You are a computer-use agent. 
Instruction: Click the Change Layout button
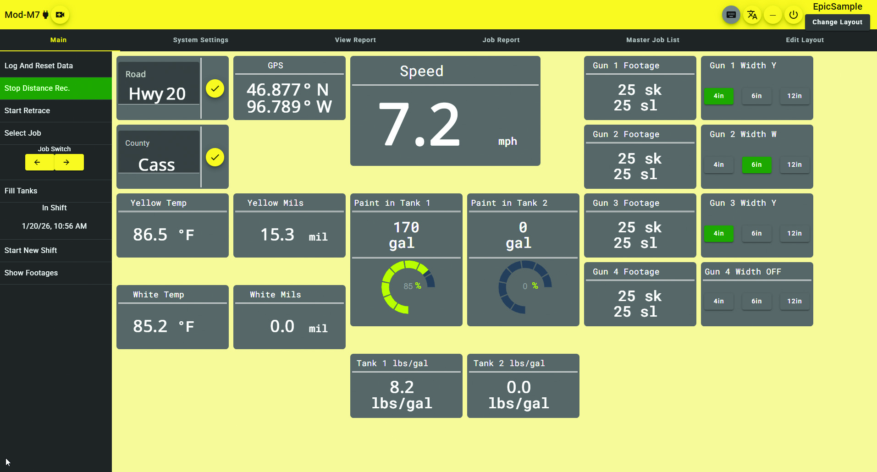click(x=837, y=22)
